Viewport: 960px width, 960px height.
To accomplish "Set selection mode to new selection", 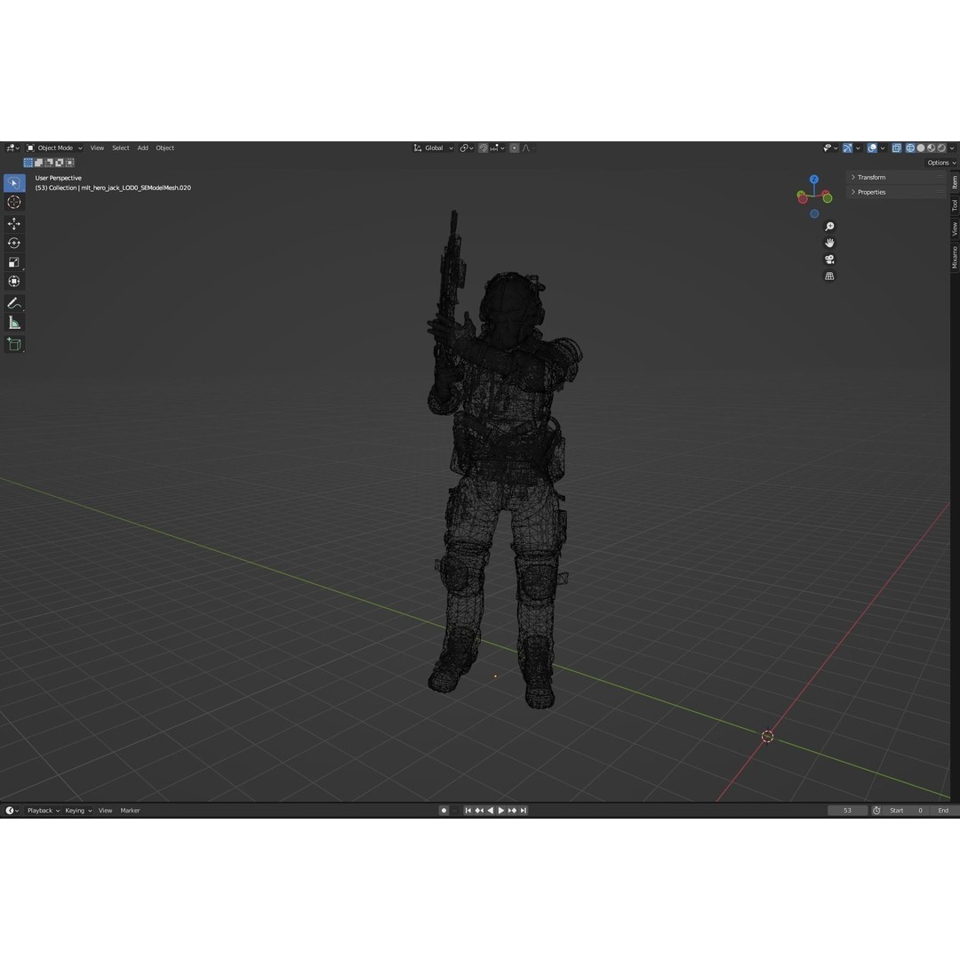I will tap(28, 163).
